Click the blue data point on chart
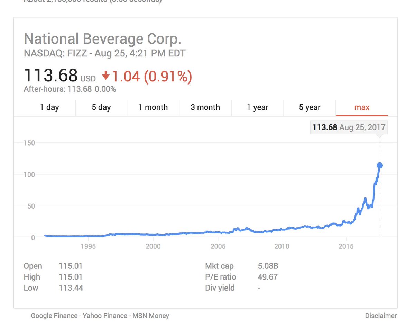This screenshot has width=415, height=335. pyautogui.click(x=380, y=166)
